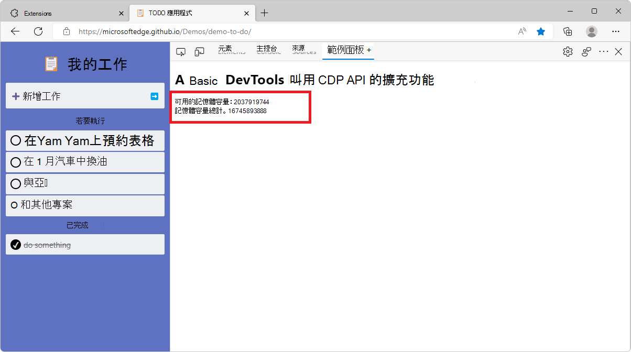Open the browser settings menu
631x352 pixels.
click(616, 31)
